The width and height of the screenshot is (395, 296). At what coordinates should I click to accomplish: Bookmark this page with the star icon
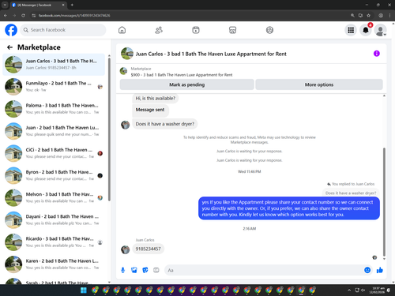coord(369,16)
